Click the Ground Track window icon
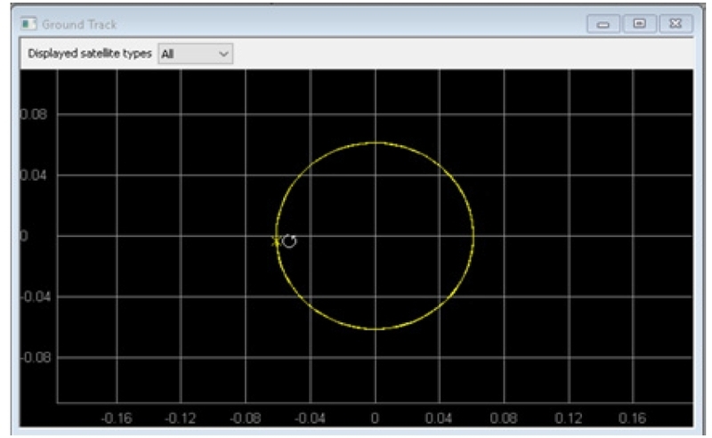 28,24
